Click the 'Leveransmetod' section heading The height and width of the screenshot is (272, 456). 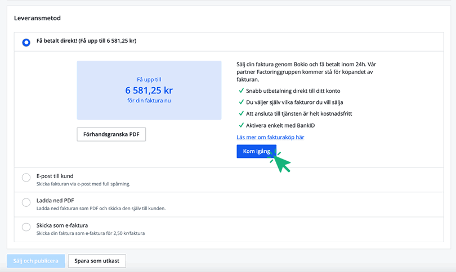coord(37,18)
